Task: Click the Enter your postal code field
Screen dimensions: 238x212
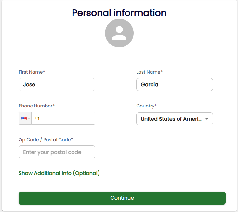Action: click(x=57, y=152)
